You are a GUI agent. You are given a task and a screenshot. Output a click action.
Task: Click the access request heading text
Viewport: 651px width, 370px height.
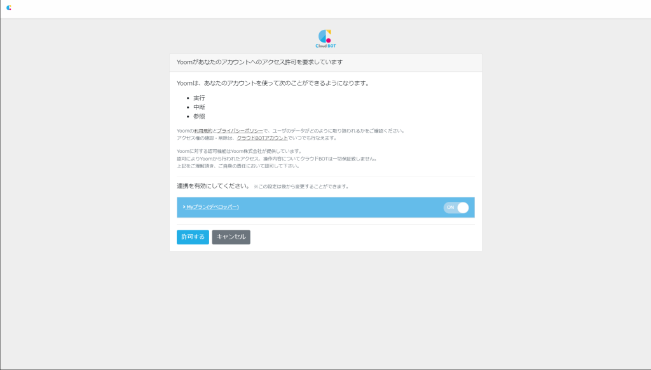pos(259,62)
